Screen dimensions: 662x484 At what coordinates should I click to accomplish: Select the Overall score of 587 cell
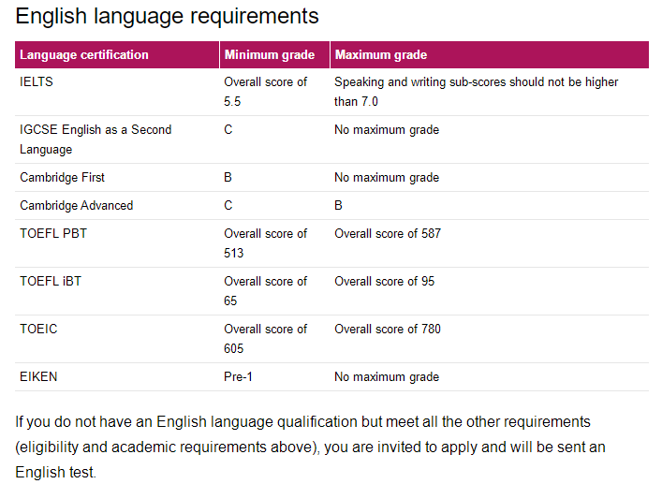tap(388, 233)
